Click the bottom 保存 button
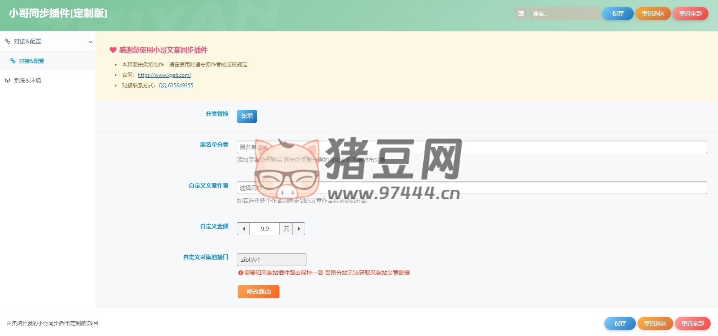 (620, 323)
